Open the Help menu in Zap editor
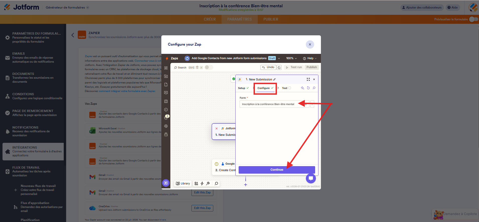 click(310, 58)
